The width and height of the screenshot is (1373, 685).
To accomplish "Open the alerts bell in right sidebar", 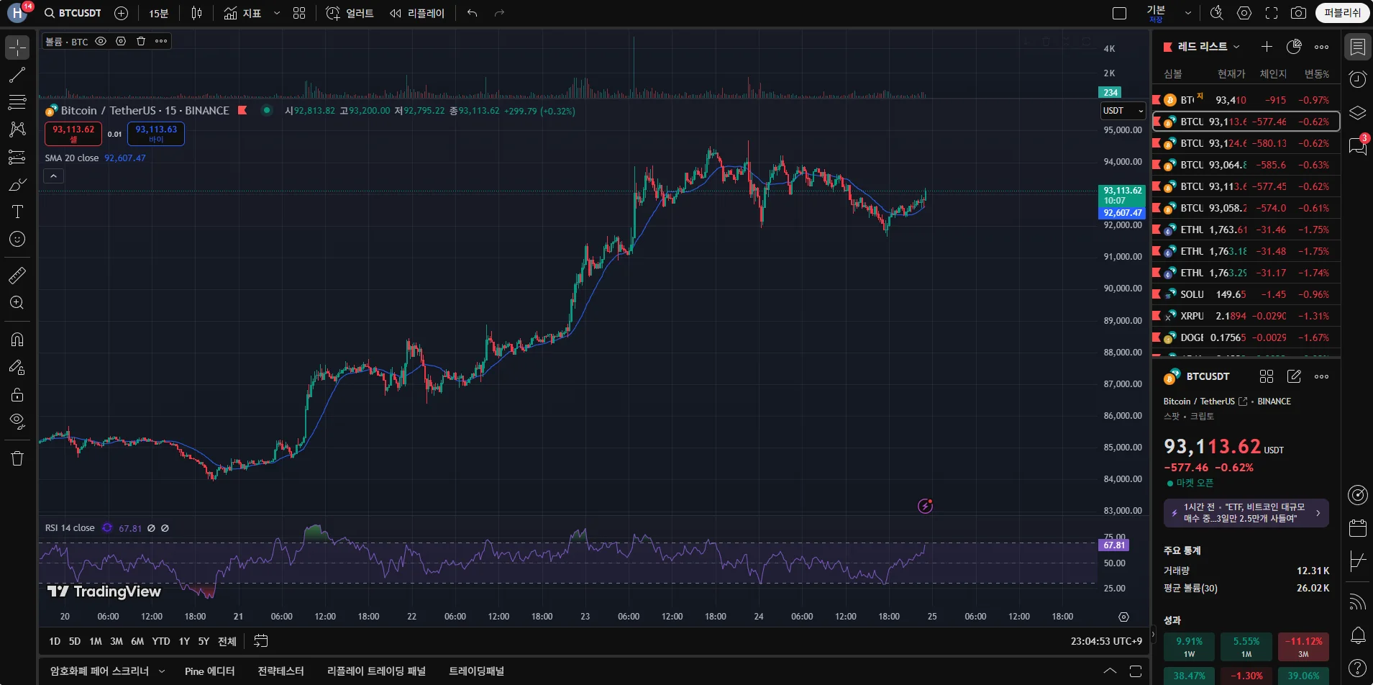I will point(1358,635).
